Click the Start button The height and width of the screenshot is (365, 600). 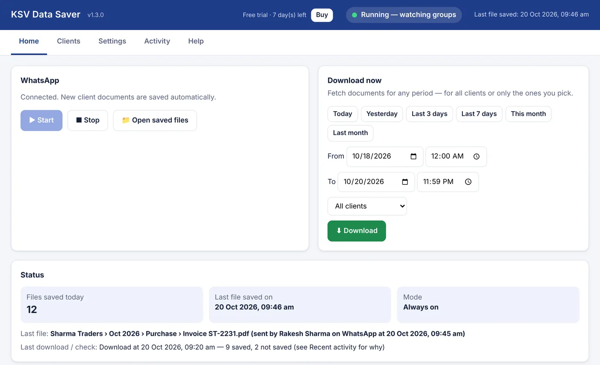pos(42,121)
